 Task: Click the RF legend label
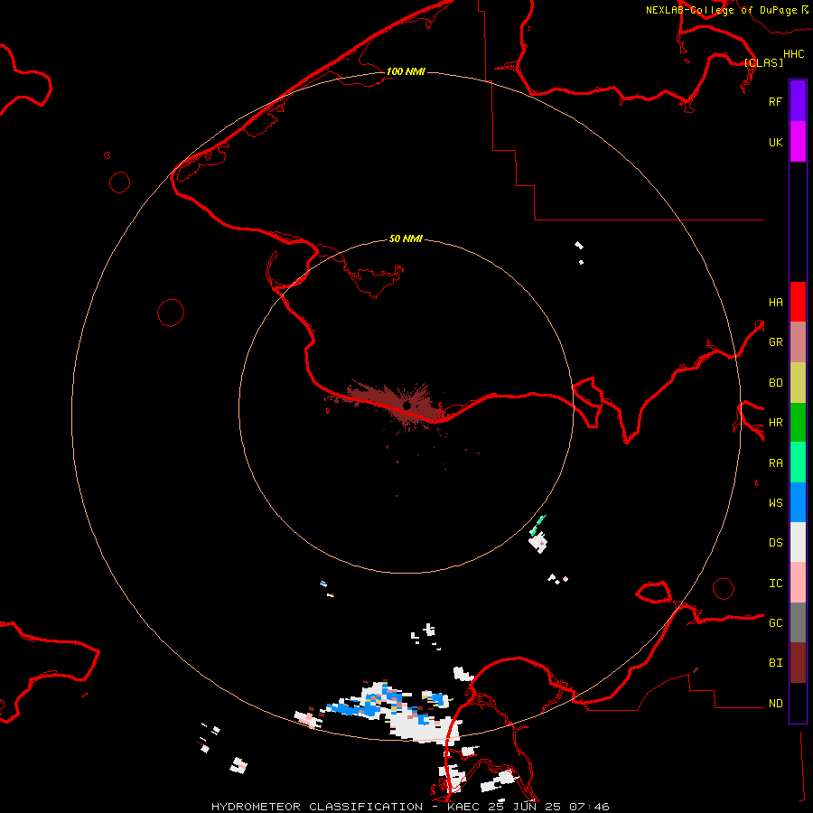[775, 101]
